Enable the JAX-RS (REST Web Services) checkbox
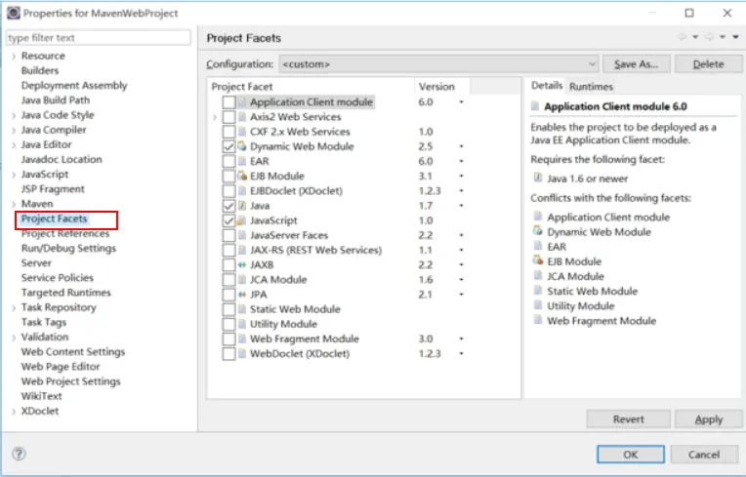Viewport: 746px width, 477px height. (x=228, y=250)
